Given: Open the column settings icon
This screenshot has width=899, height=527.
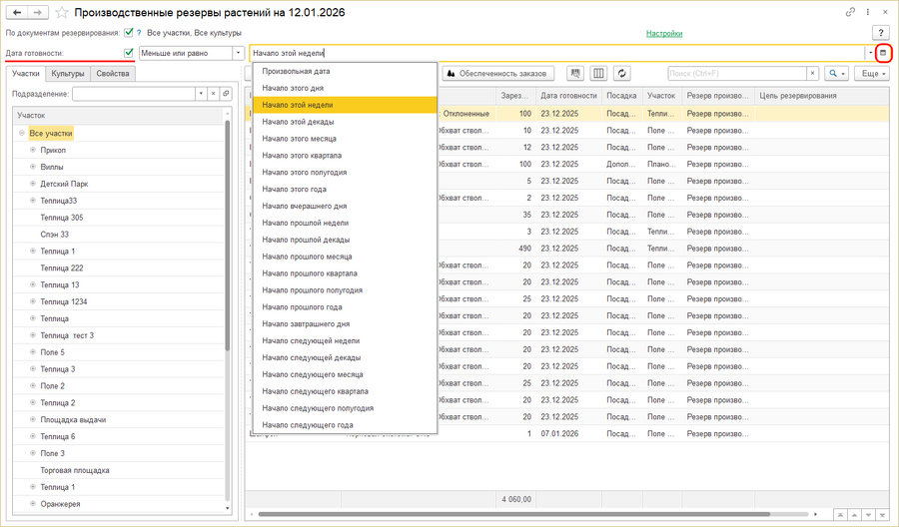Looking at the screenshot, I should point(598,74).
